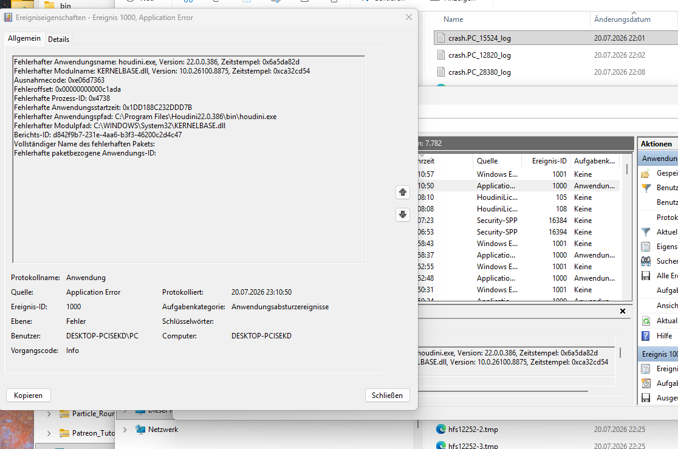
Task: Expand the Particle_Rour folder tree node
Action: [49, 414]
